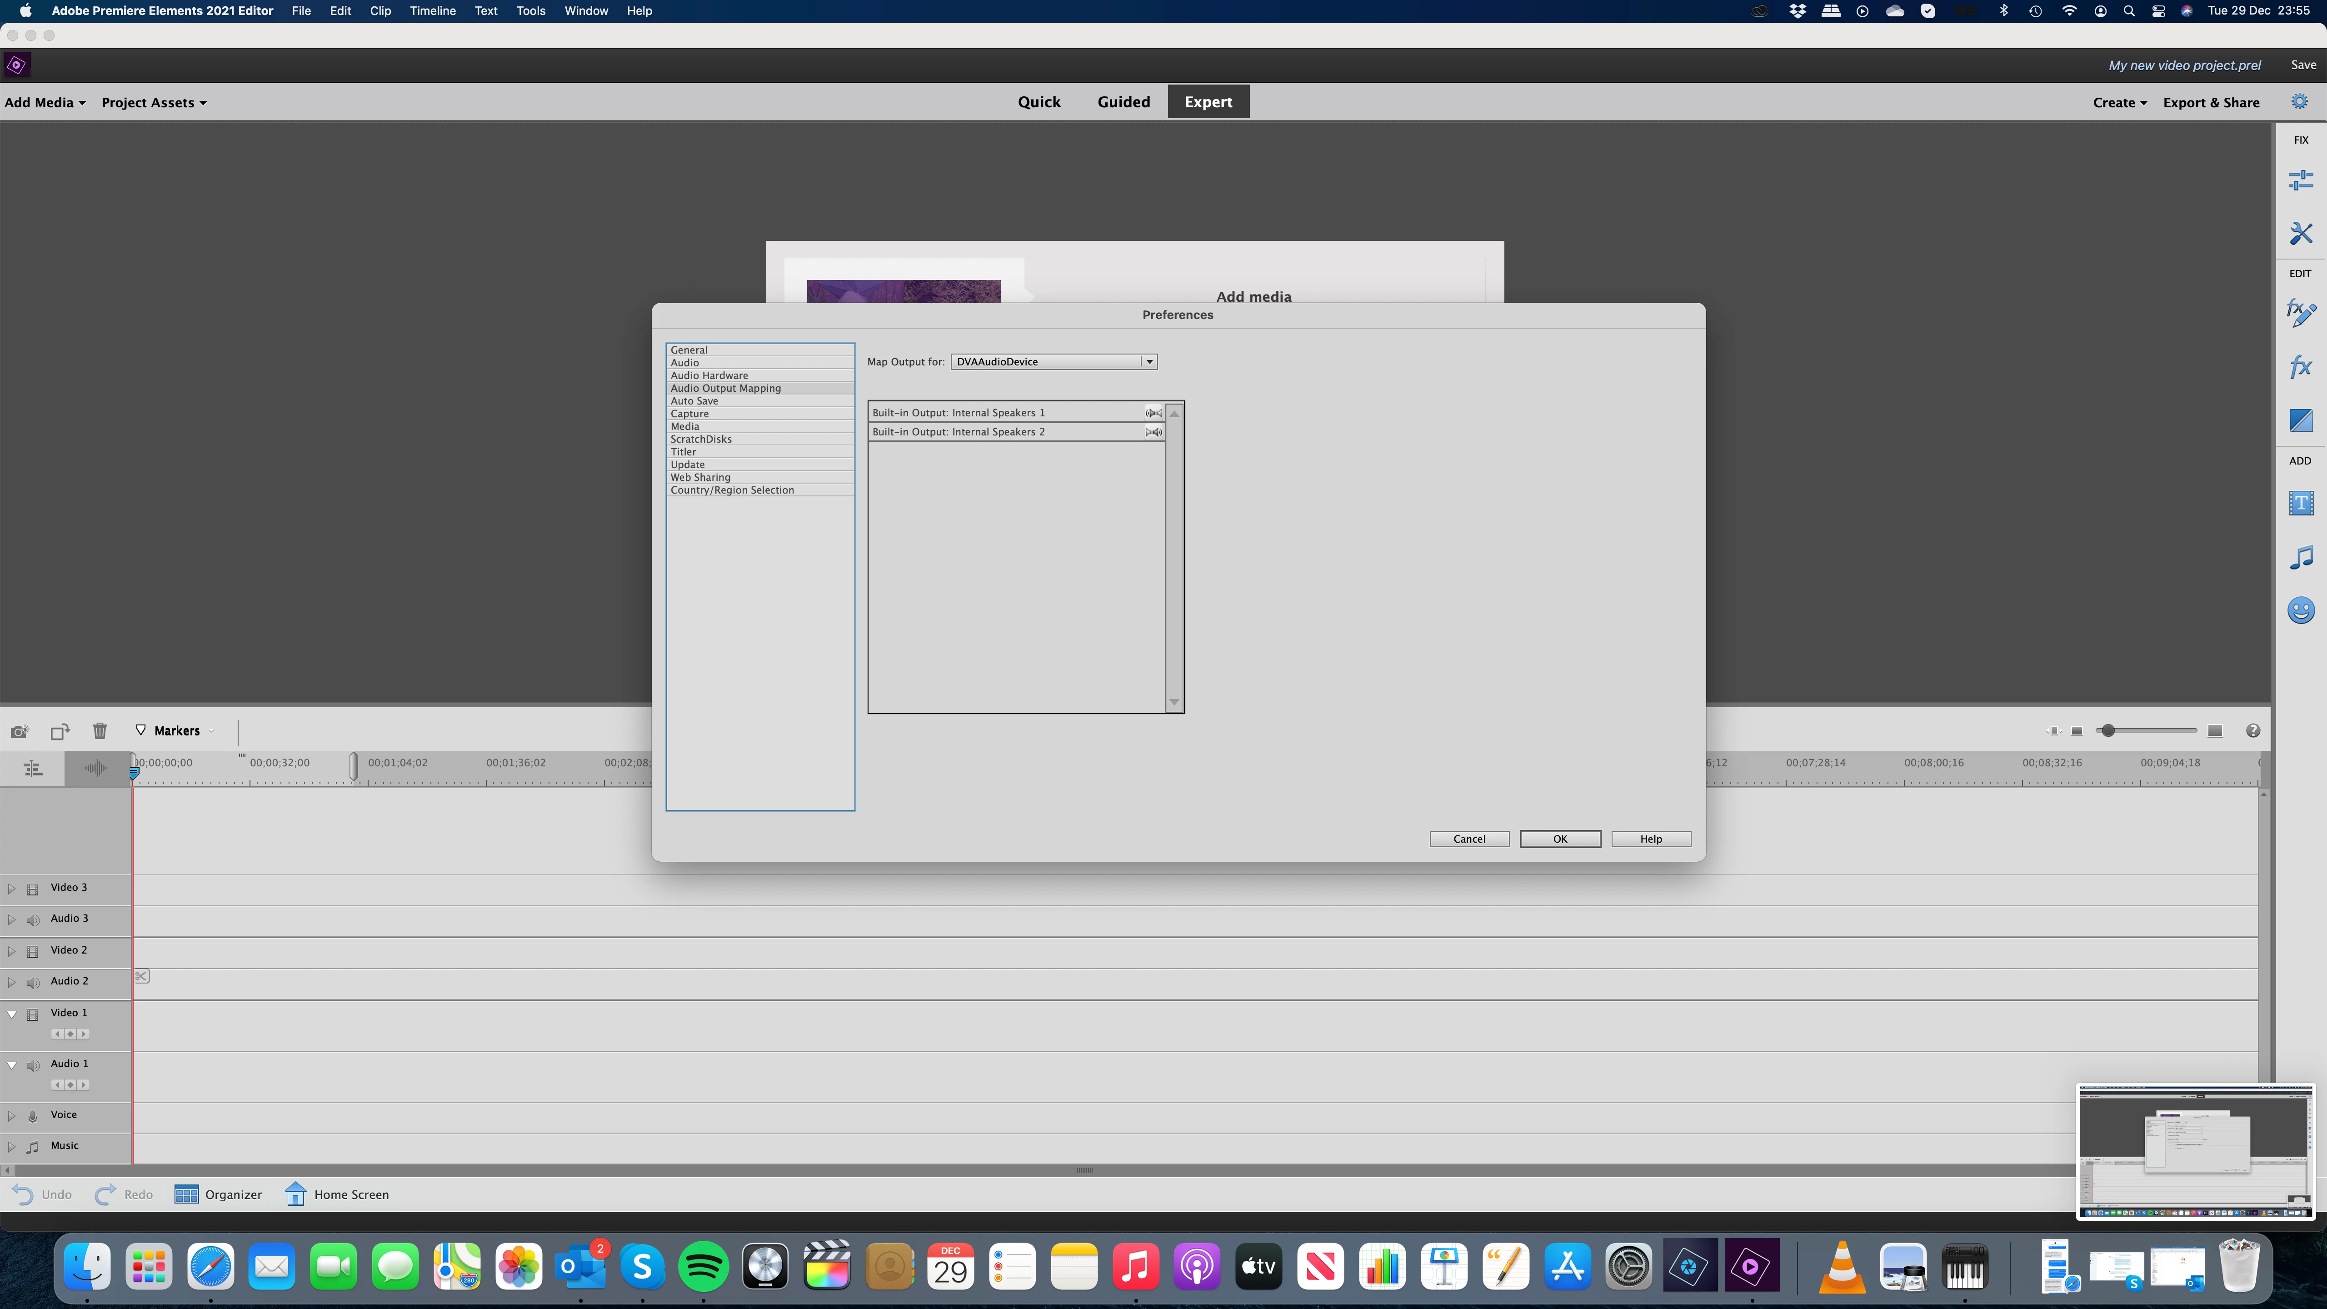The image size is (2327, 1309).
Task: Click Cancel in Preferences dialog
Action: (x=1469, y=838)
